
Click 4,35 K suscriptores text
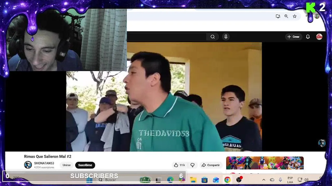pos(44,167)
